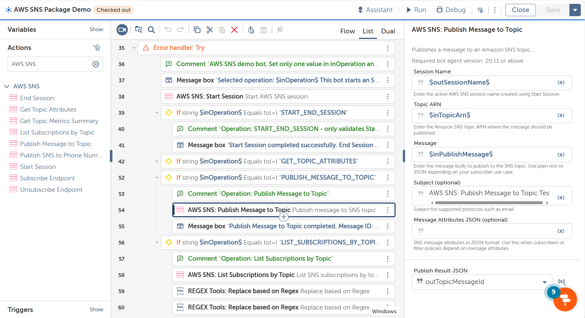Copy selected action with copy icon

[197, 30]
